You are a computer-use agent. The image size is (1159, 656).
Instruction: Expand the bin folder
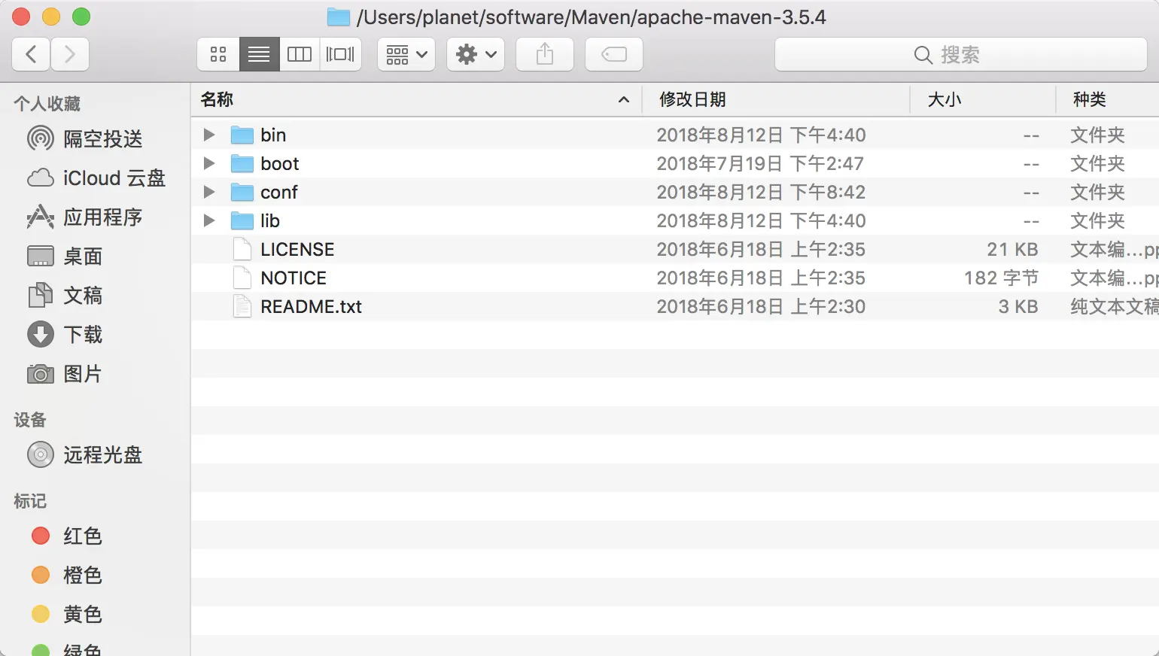click(209, 135)
